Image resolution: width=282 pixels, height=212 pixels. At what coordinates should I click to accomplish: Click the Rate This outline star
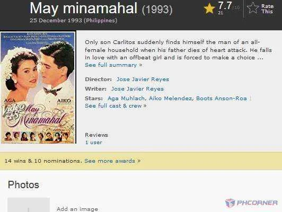[x=253, y=8]
